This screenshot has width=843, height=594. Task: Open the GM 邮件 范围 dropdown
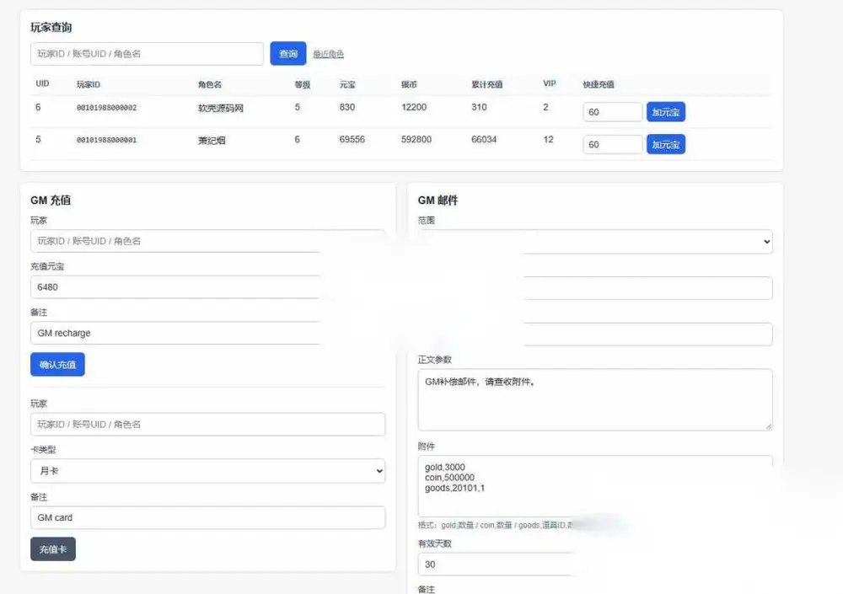pyautogui.click(x=595, y=242)
